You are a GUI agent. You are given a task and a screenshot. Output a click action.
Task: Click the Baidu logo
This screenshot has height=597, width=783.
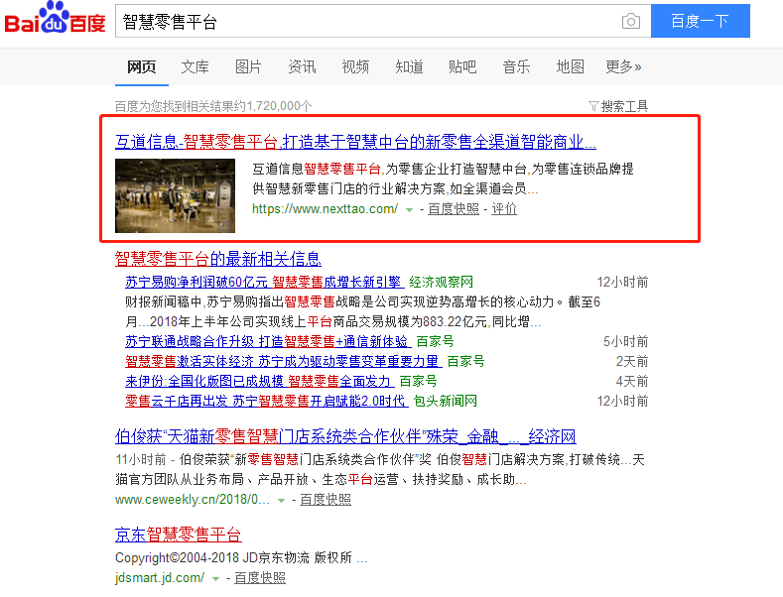point(55,18)
